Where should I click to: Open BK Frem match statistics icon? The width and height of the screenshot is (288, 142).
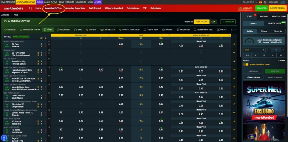point(49,44)
